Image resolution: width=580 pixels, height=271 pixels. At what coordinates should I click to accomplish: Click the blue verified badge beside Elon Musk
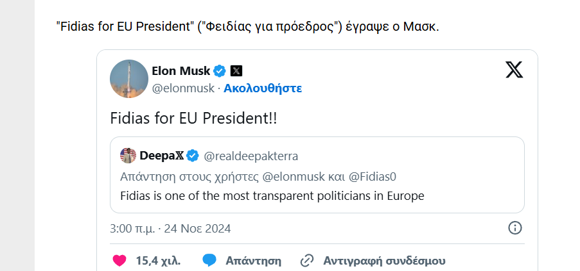point(219,70)
